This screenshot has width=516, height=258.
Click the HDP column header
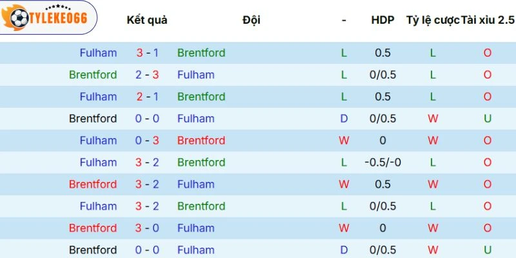point(382,20)
